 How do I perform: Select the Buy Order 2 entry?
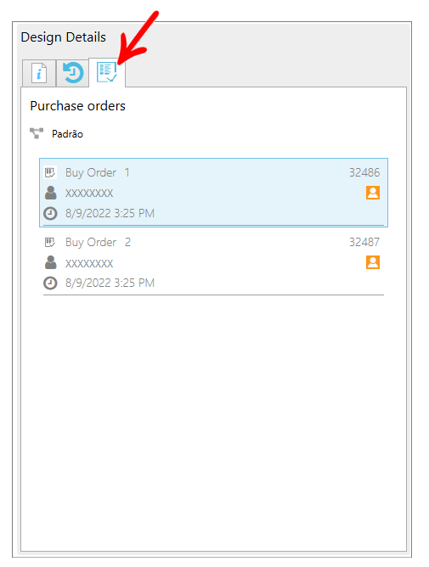tap(213, 262)
